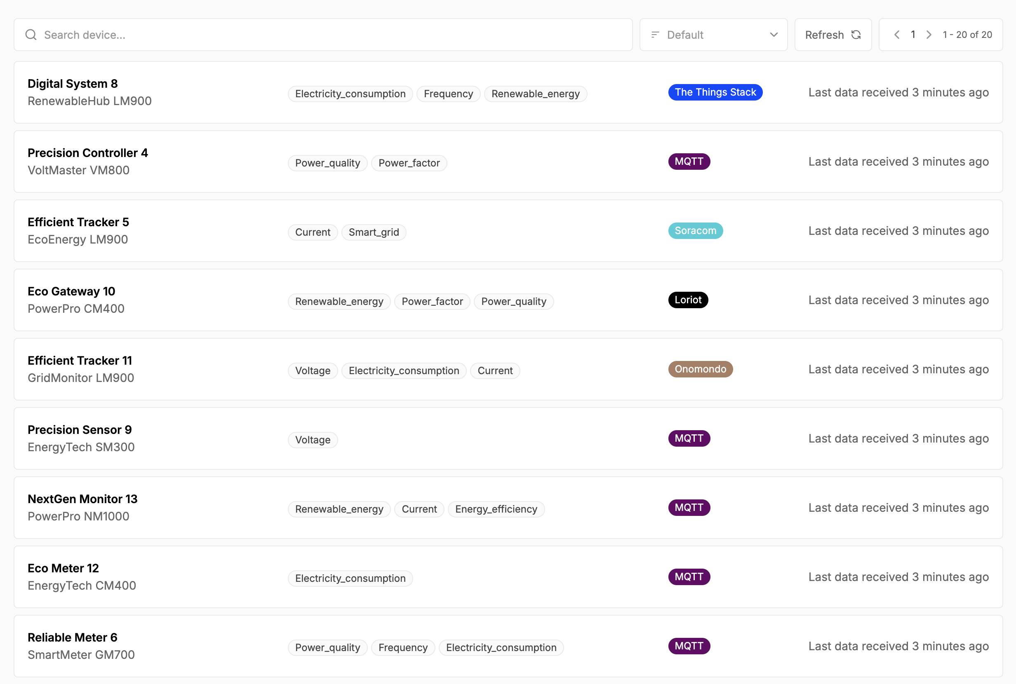Select Frequency tag on Reliable Meter 6
This screenshot has width=1016, height=684.
point(403,647)
